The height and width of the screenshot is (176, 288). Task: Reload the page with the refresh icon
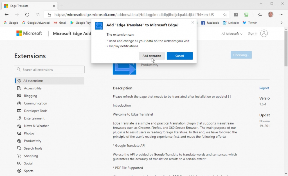[27, 14]
